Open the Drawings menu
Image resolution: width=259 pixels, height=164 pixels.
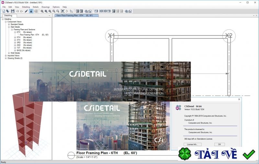click(x=46, y=7)
